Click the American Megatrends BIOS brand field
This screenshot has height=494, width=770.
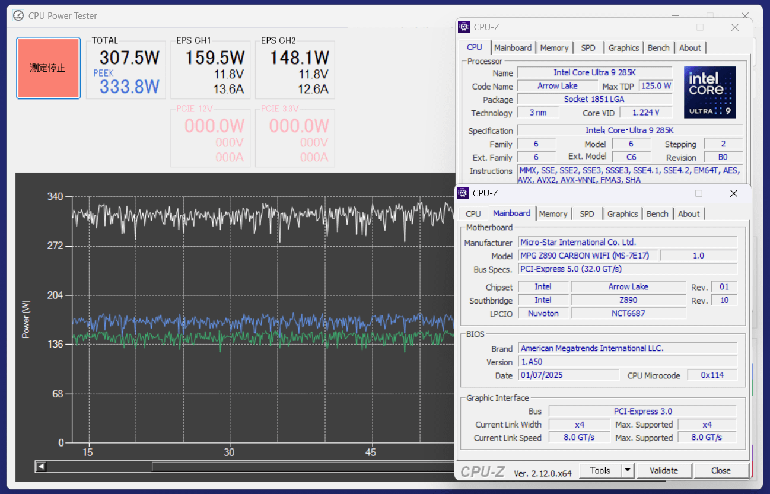628,348
